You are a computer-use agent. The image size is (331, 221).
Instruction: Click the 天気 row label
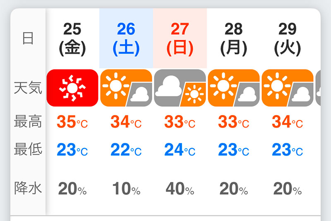click(28, 88)
